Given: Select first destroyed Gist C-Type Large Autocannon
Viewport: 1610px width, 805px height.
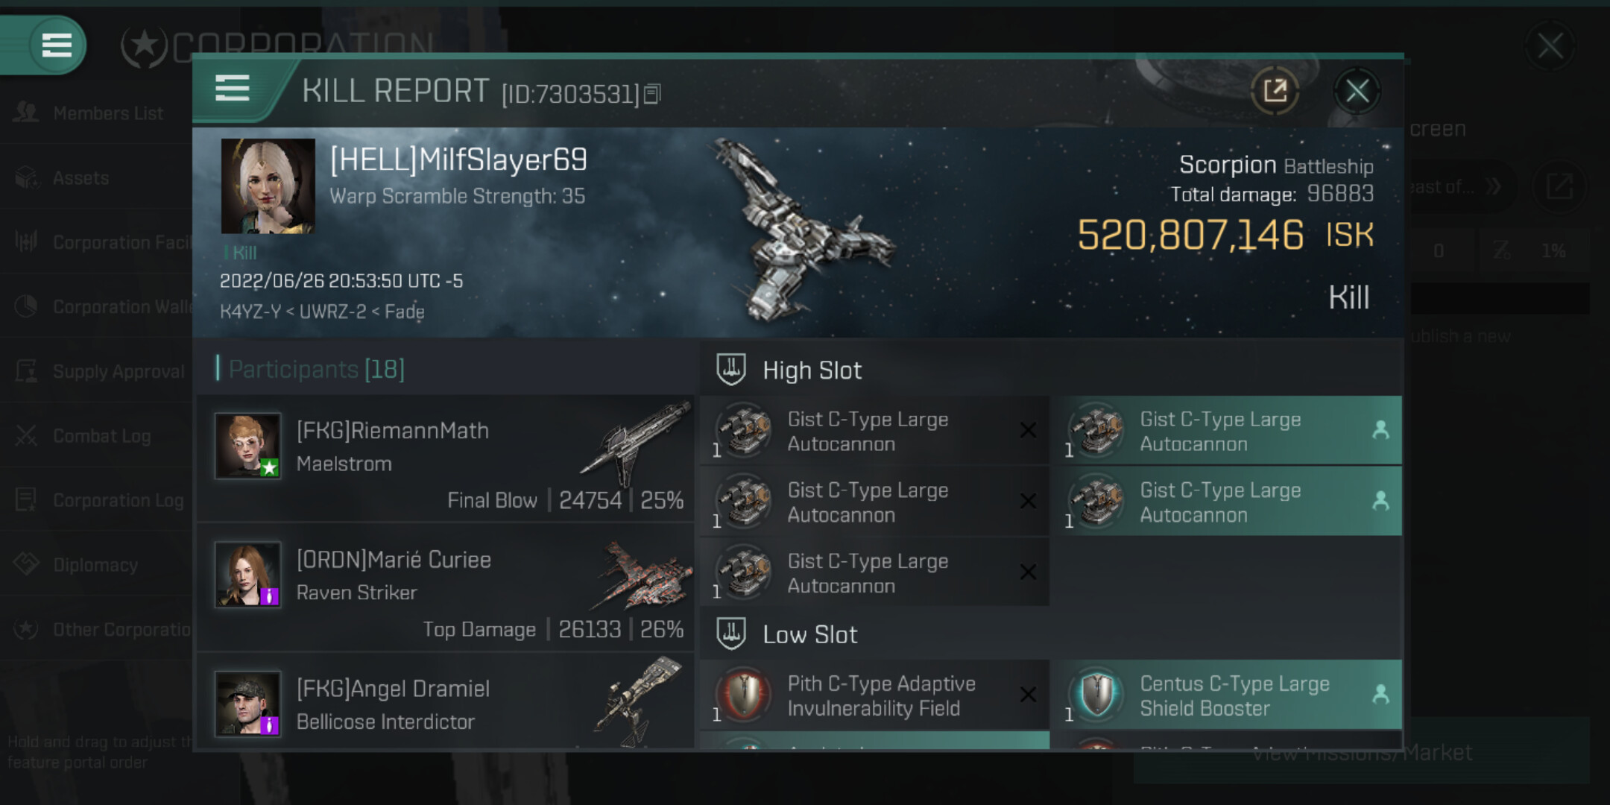Looking at the screenshot, I should (x=875, y=431).
